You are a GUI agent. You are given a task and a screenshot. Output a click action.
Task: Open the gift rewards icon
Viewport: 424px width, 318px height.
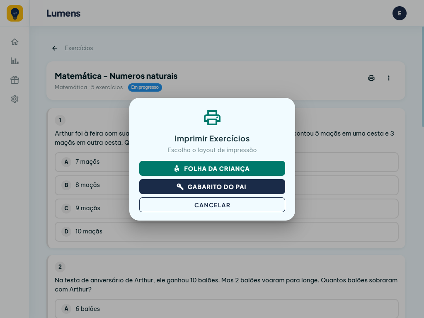pyautogui.click(x=15, y=80)
